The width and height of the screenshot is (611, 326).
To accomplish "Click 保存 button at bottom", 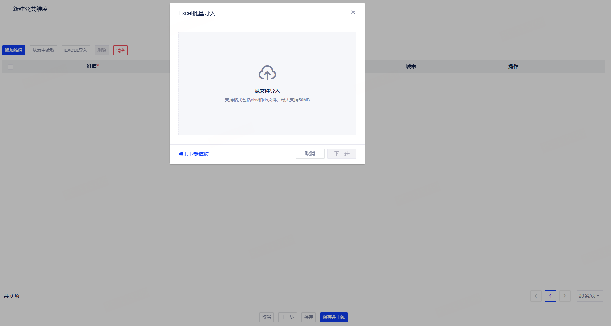I will [x=309, y=317].
